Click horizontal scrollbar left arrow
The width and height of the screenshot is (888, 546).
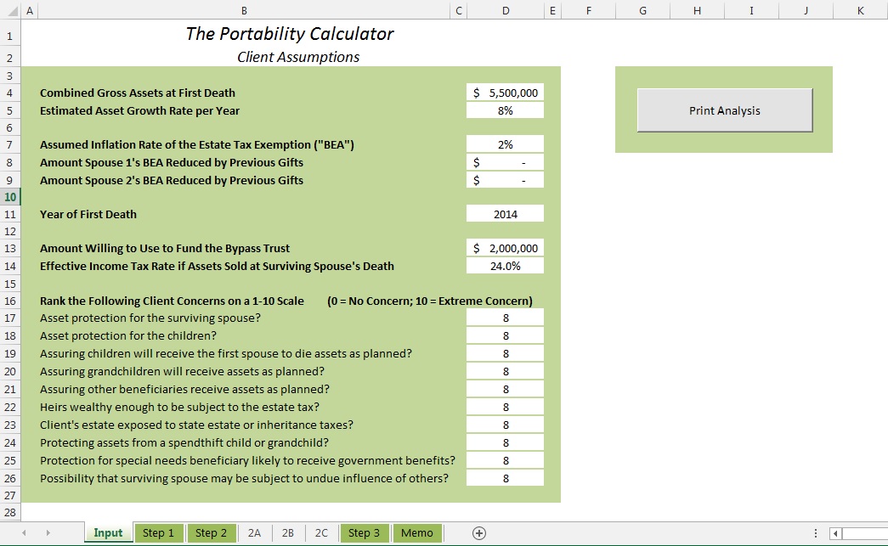(x=835, y=533)
